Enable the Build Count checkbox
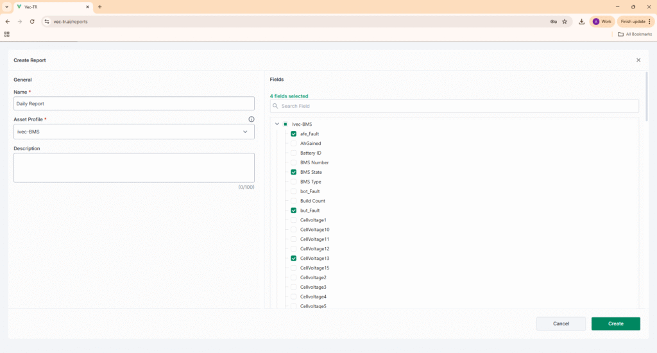 point(294,201)
